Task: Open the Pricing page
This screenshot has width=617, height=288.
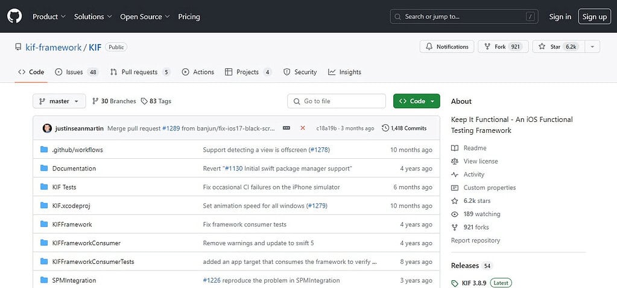Action: (189, 16)
